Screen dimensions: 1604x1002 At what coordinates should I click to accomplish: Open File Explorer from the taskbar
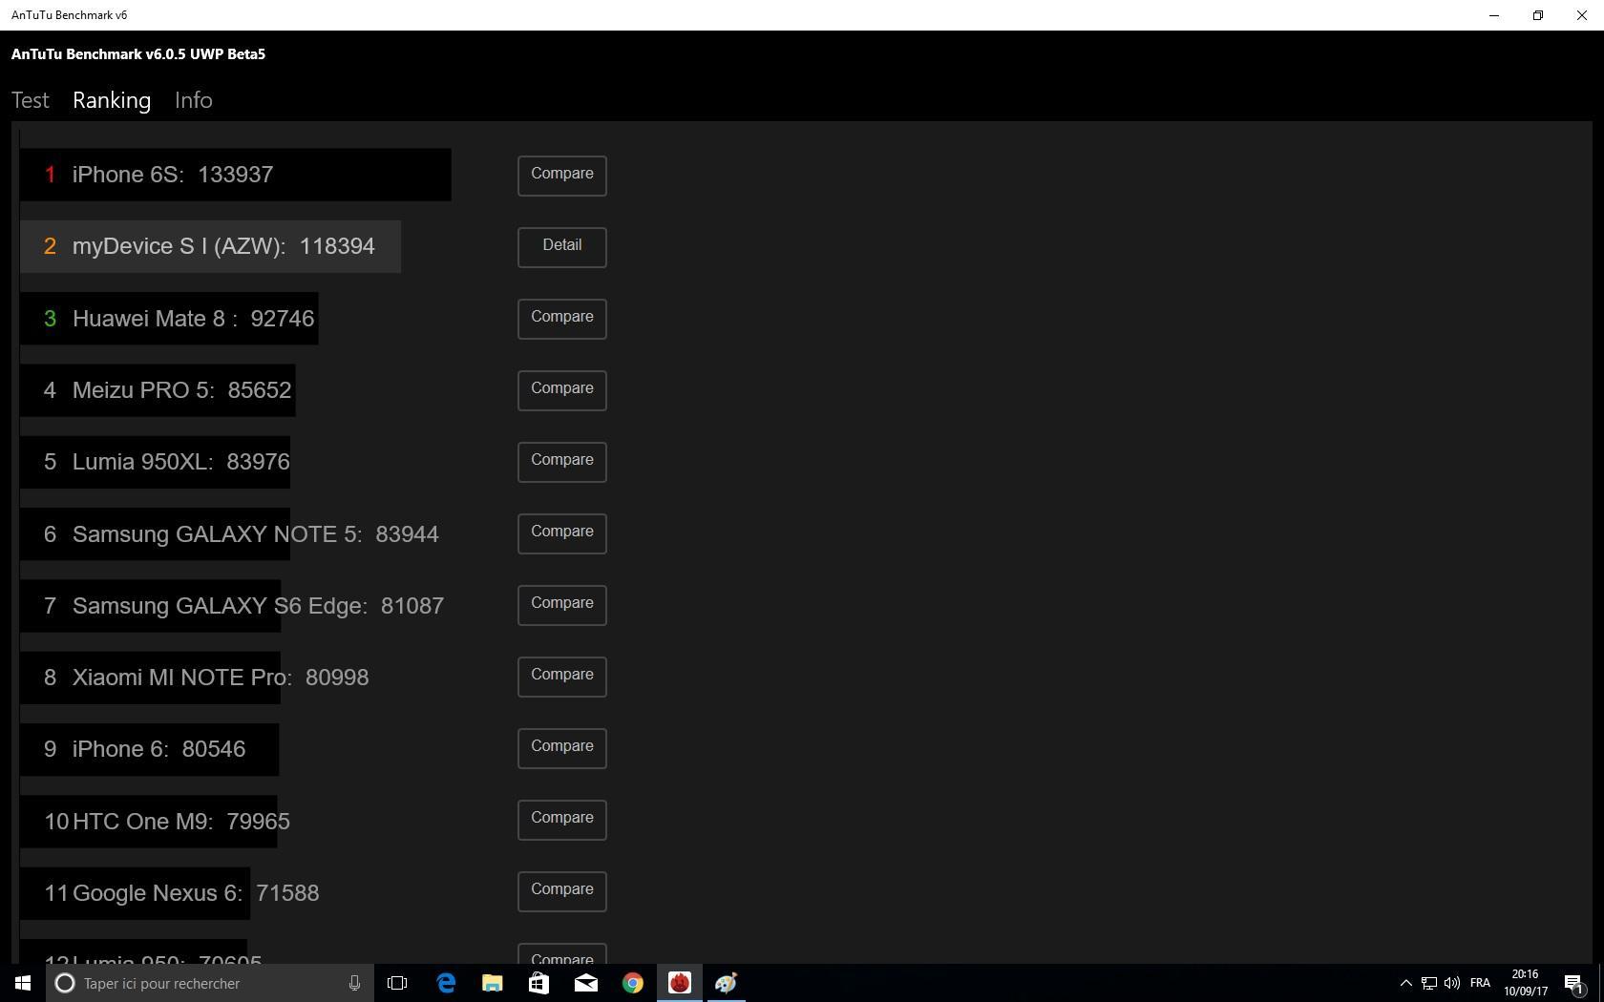click(x=492, y=983)
